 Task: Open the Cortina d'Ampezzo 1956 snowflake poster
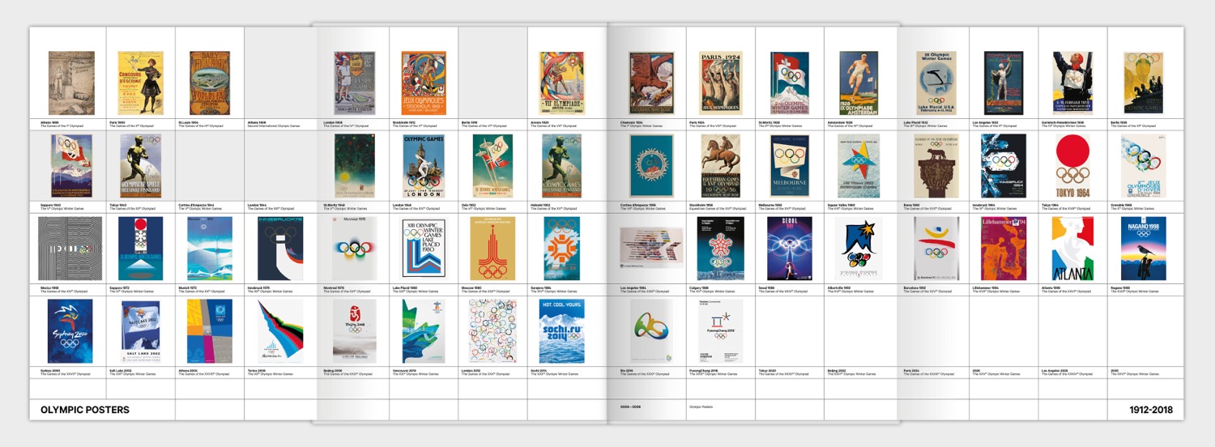[651, 166]
